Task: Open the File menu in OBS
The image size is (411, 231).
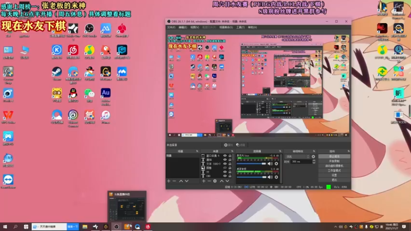Action: coord(171,27)
